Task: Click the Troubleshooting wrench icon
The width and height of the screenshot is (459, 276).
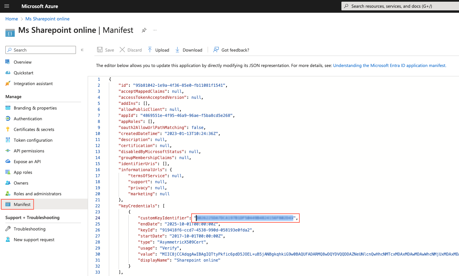Action: tap(8, 229)
